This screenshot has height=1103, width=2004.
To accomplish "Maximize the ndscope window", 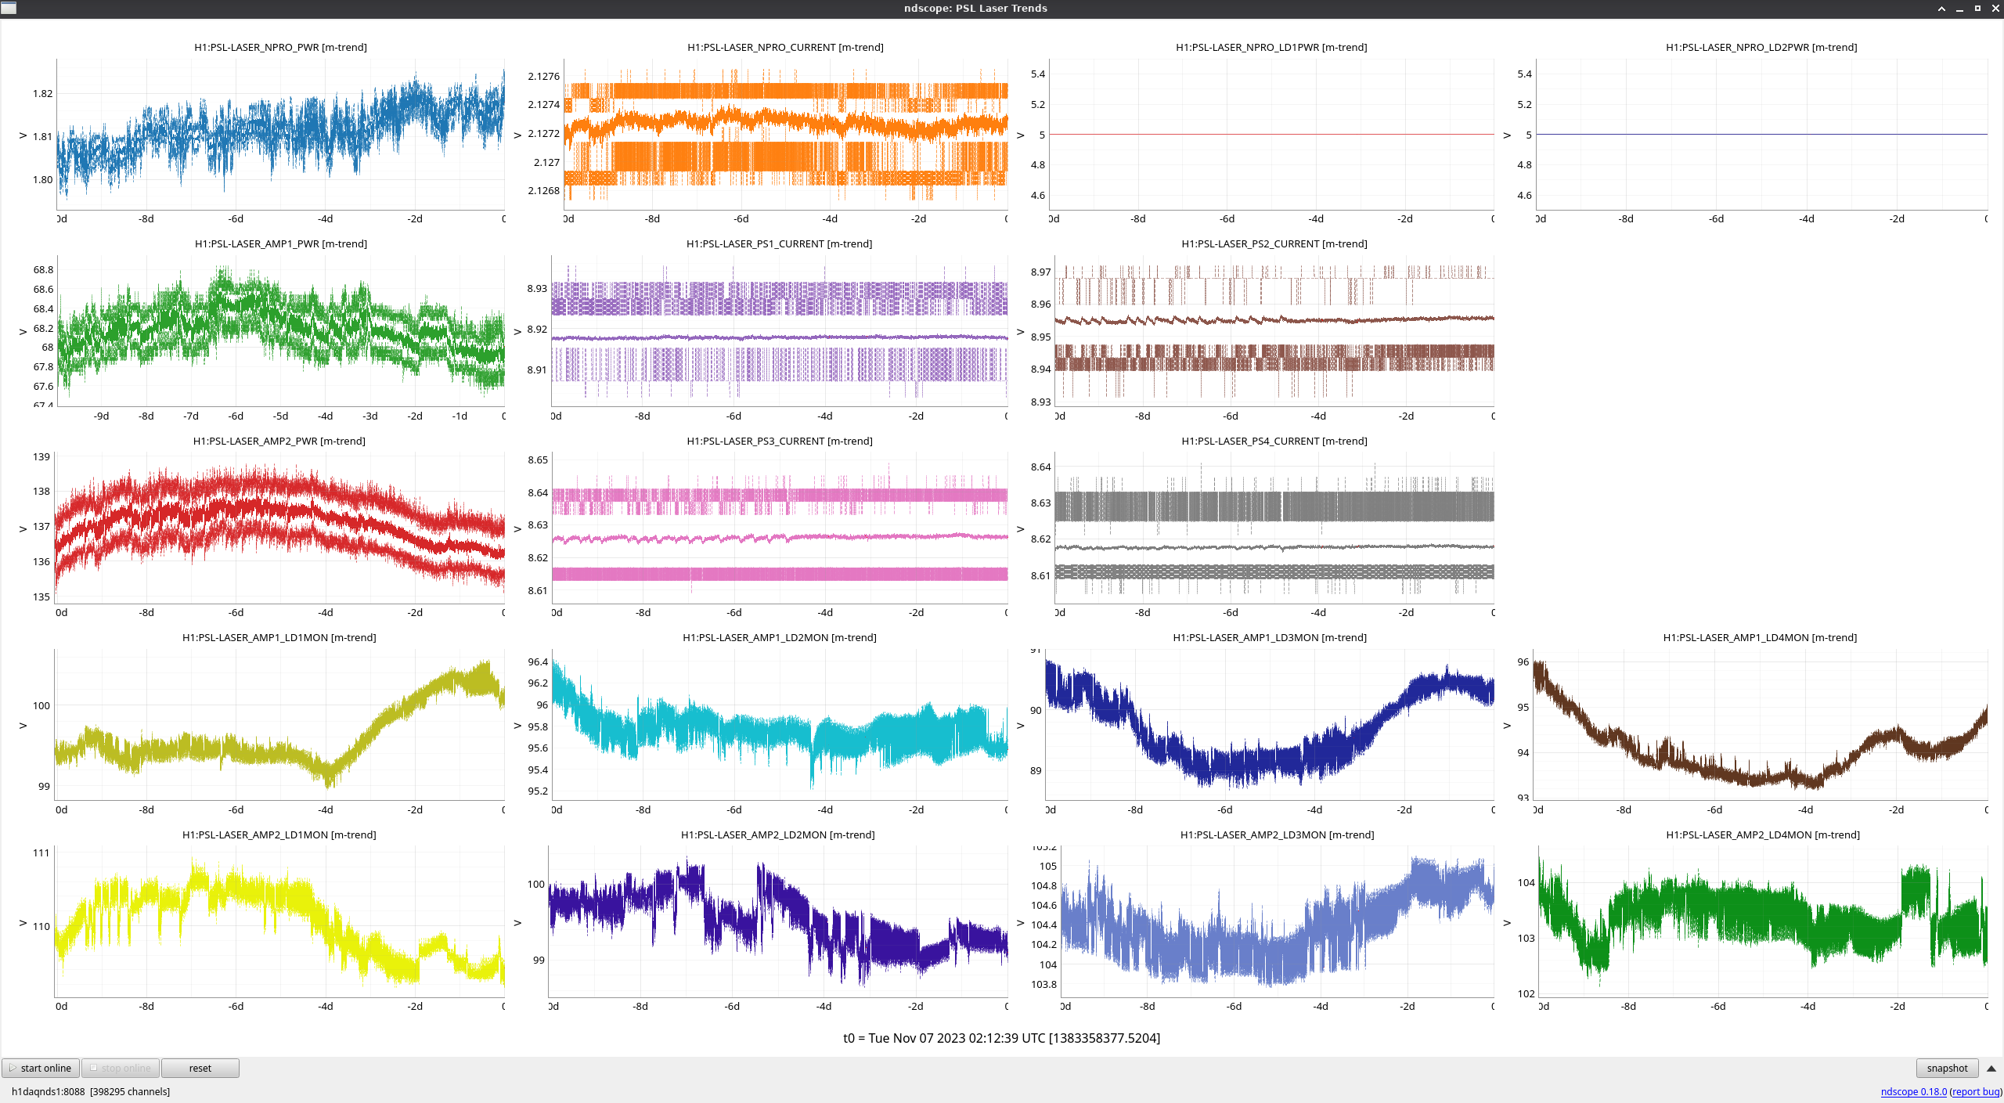I will point(1977,8).
